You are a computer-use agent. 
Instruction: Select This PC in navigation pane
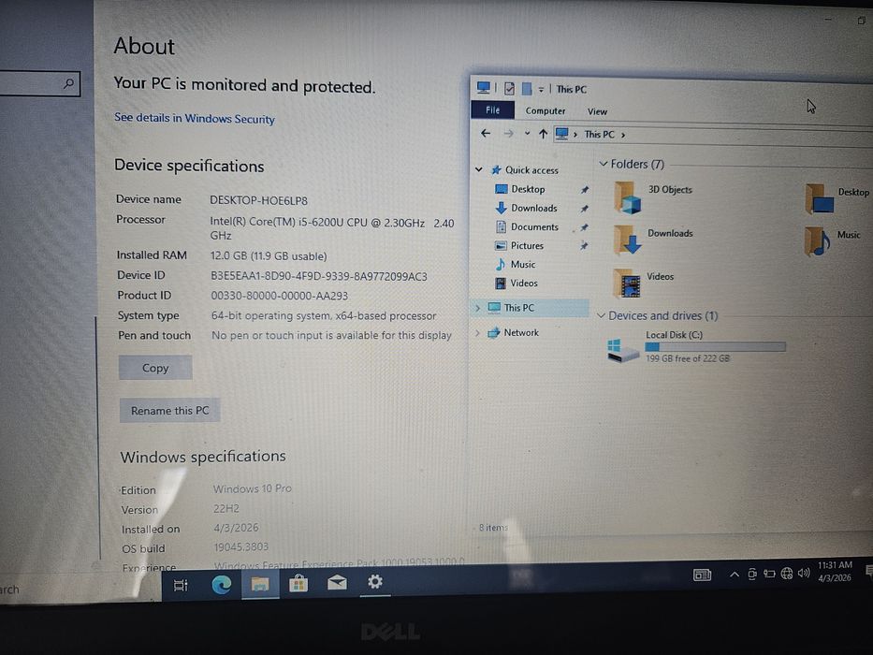click(x=519, y=308)
